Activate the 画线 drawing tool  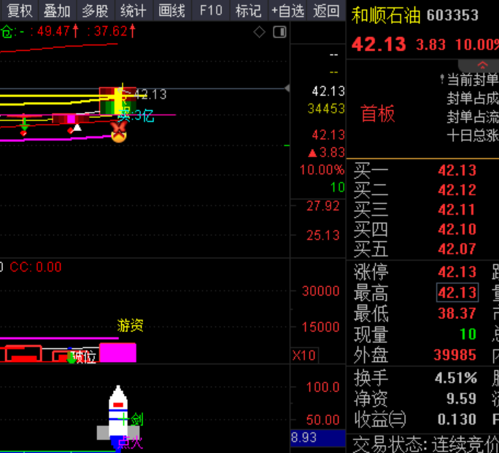coord(172,11)
